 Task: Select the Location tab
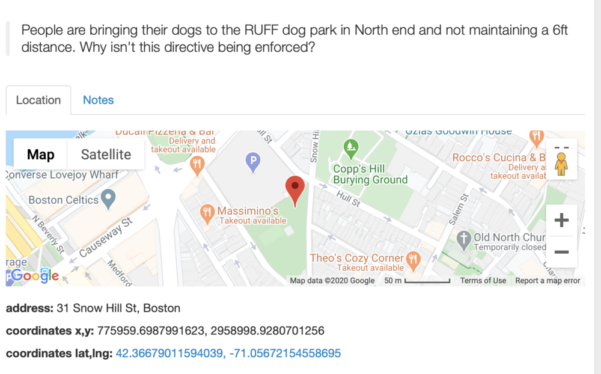coord(38,100)
